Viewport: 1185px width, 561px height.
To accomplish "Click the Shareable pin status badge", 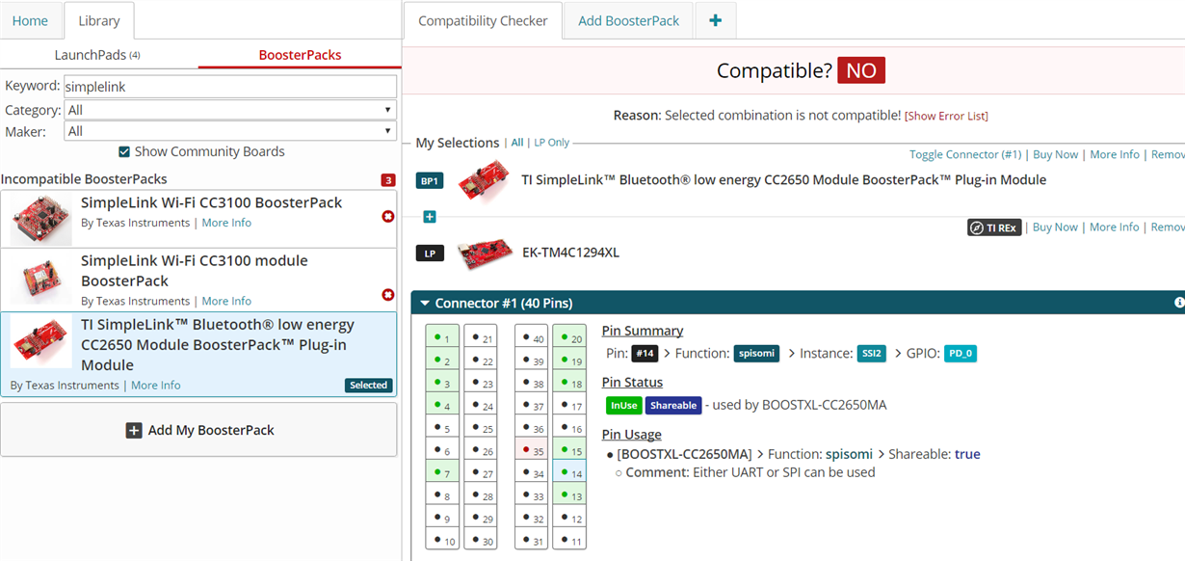I will 673,406.
